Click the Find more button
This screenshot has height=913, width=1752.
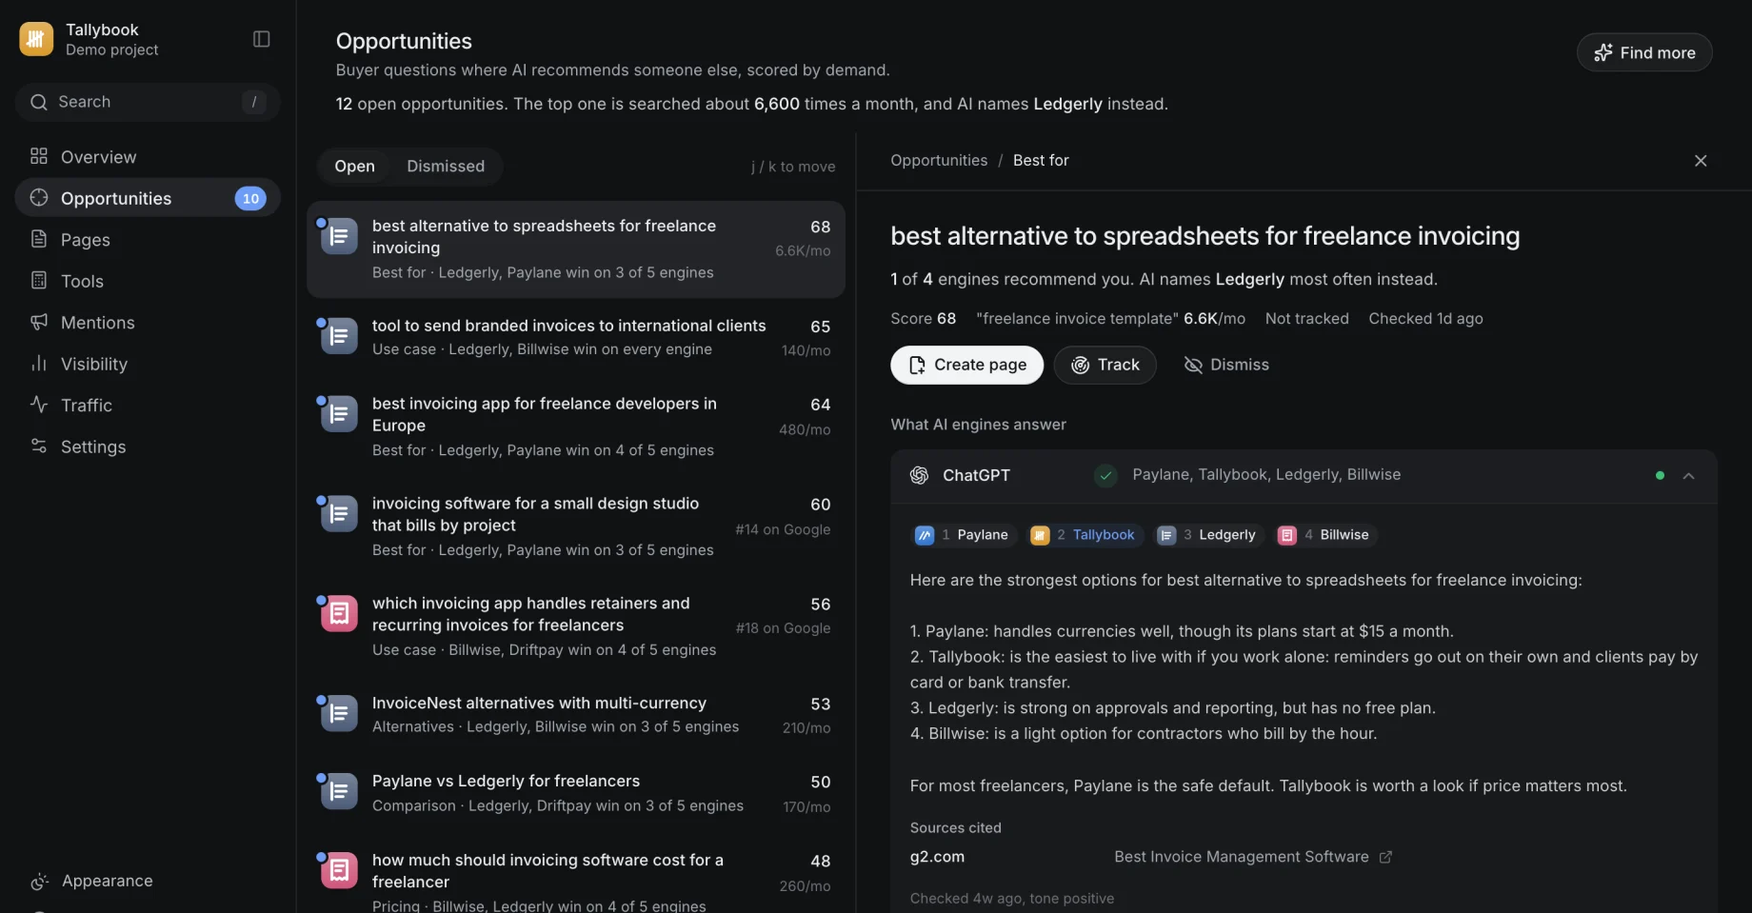(1644, 52)
